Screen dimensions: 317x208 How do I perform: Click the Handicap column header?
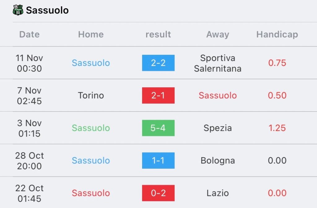(277, 34)
